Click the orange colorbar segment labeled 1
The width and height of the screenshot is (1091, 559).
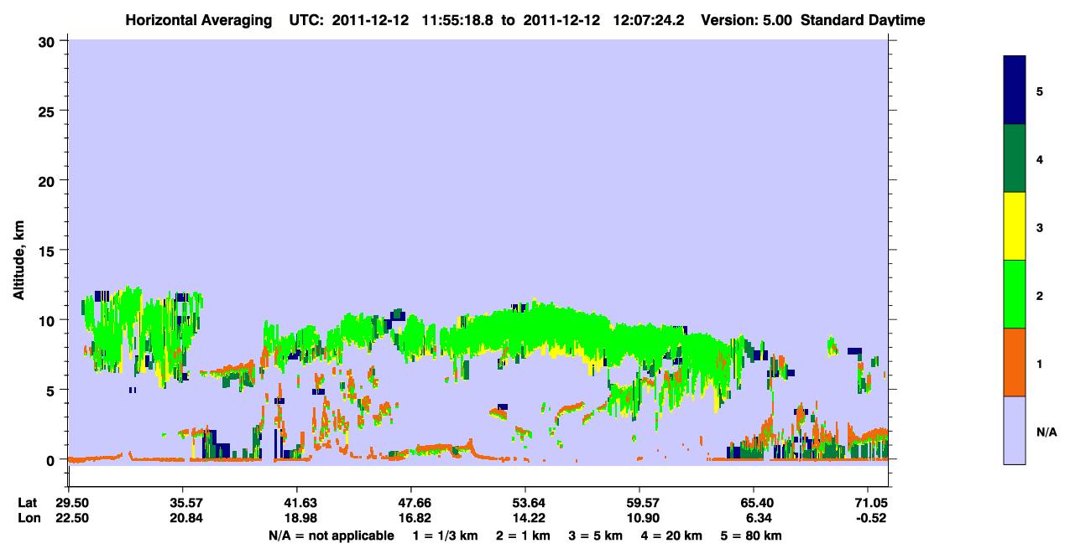click(x=1015, y=362)
